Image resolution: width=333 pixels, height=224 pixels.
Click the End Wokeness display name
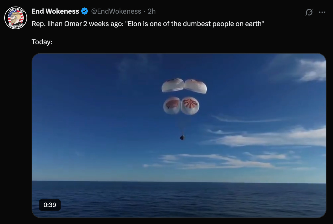coord(55,11)
